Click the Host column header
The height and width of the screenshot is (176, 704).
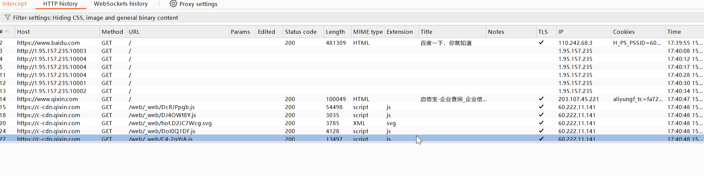point(23,32)
